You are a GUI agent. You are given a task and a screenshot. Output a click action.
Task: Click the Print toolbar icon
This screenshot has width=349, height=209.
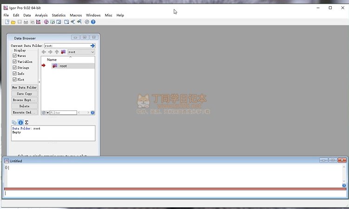pos(26,22)
